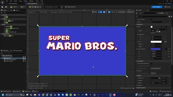Open the Windows Start menu

coord(3,95)
